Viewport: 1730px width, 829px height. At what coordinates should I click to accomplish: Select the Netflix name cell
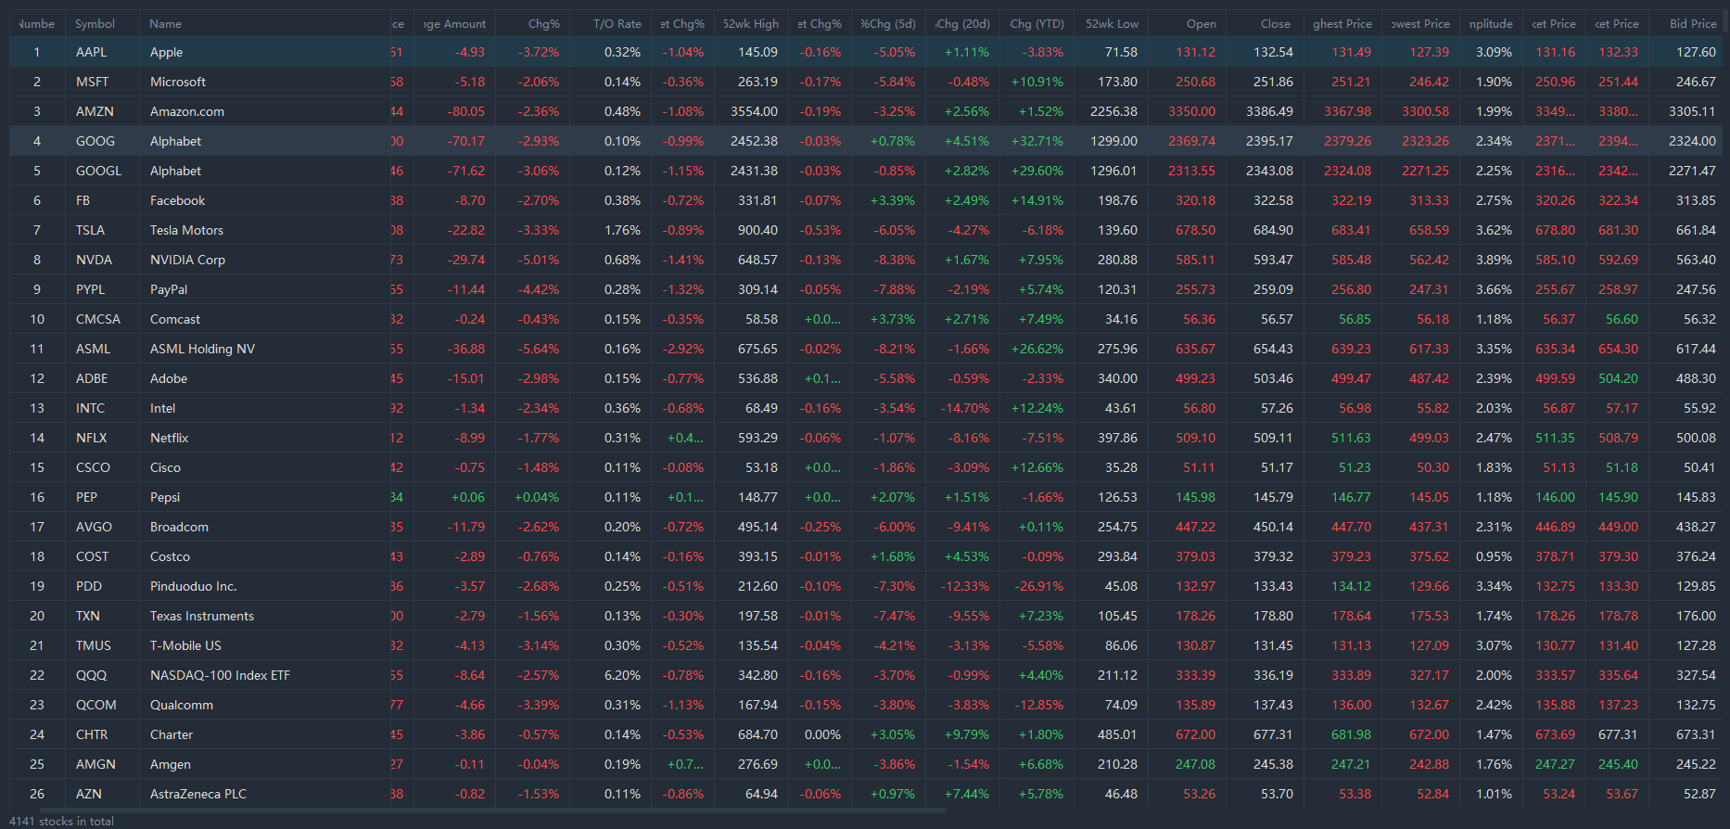(x=169, y=438)
